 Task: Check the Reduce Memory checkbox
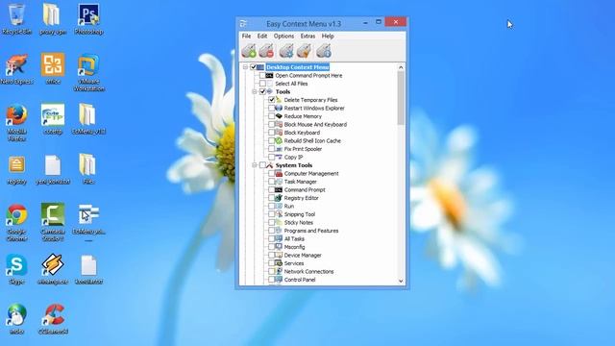pos(271,116)
